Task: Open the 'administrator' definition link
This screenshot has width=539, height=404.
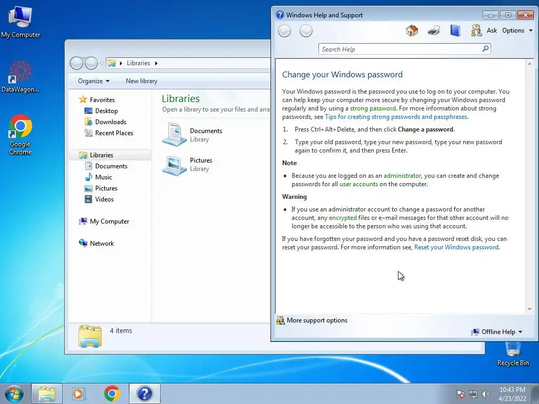Action: [402, 176]
